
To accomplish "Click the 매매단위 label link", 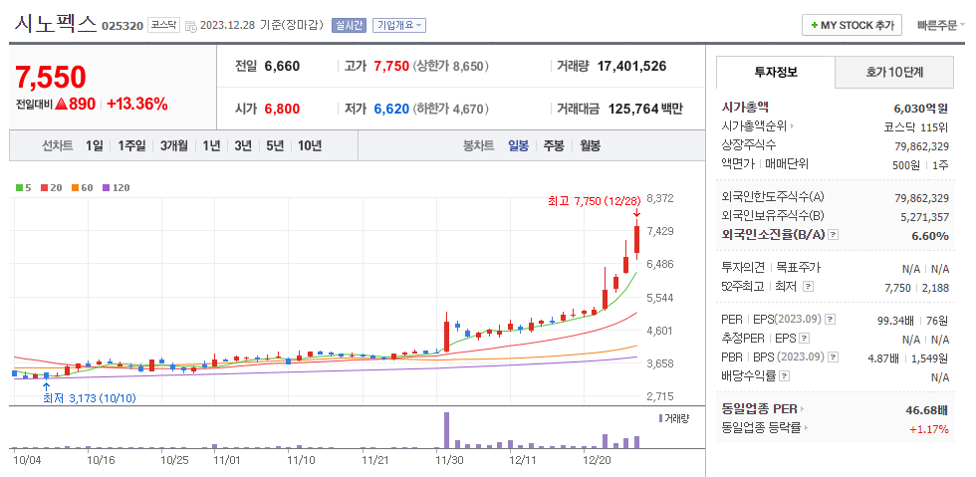I will [786, 164].
